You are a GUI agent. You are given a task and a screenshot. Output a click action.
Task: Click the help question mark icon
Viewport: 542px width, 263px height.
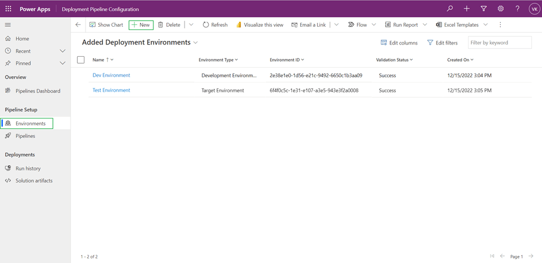click(517, 9)
